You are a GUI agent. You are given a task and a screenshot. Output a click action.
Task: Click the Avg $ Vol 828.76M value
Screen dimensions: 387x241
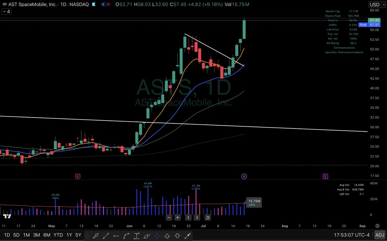click(358, 190)
